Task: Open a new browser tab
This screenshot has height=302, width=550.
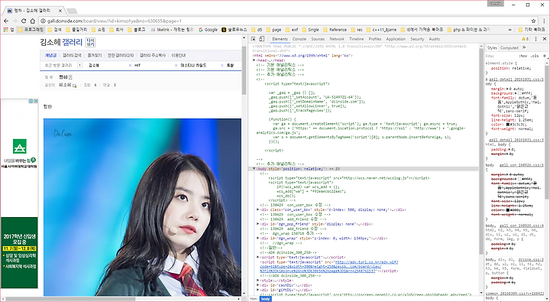Action: point(72,11)
